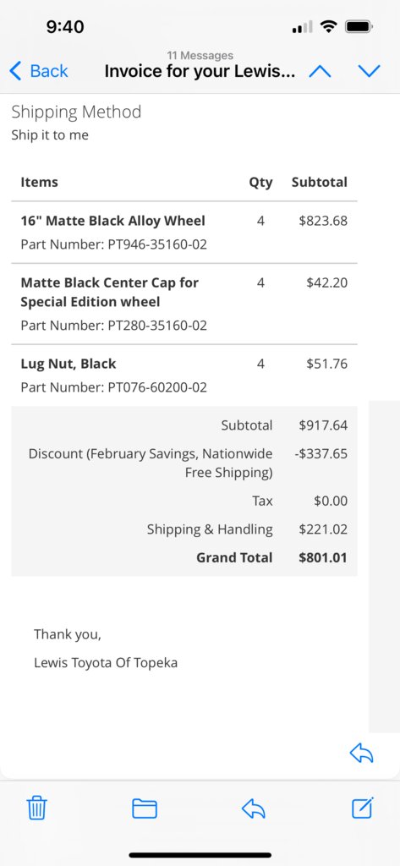Tap the Wi-Fi status icon
Viewport: 400px width, 866px height.
(x=329, y=26)
